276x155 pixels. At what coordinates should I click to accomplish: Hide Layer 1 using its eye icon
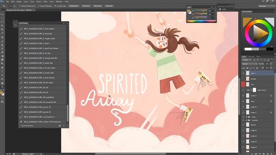[243, 73]
